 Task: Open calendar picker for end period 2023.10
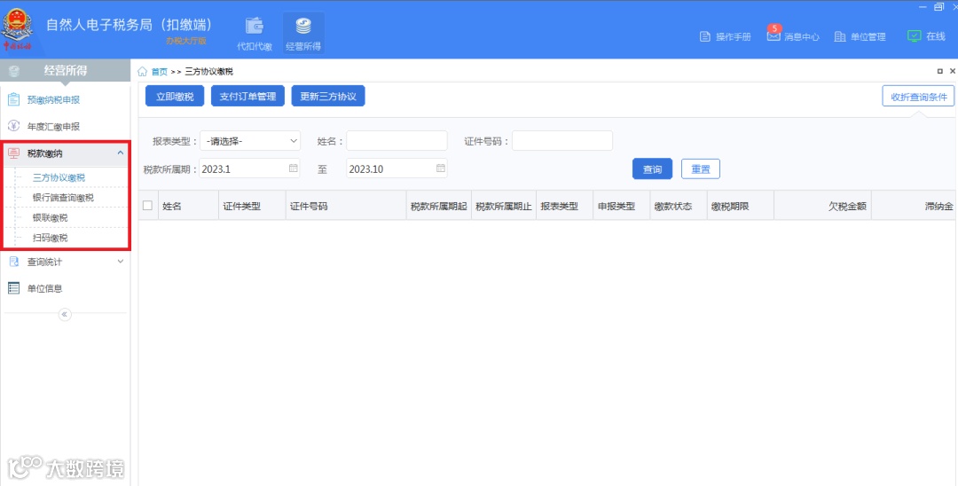pos(441,168)
